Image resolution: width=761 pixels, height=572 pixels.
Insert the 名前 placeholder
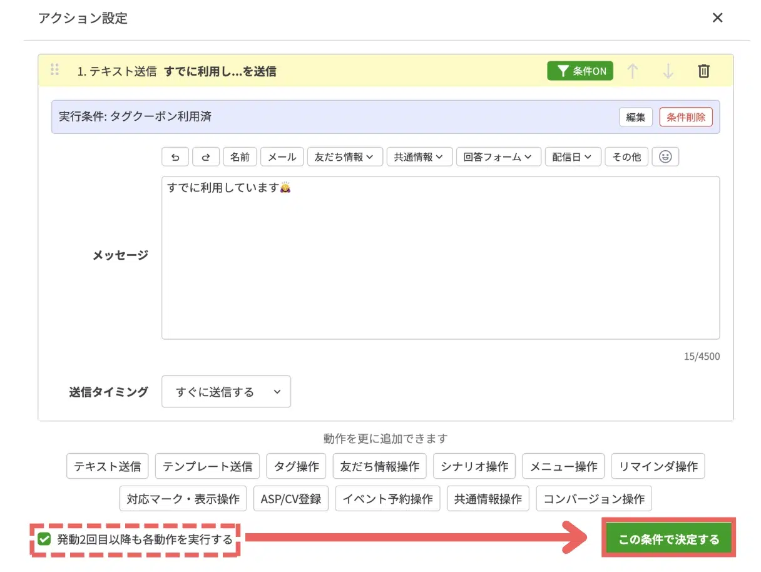240,157
